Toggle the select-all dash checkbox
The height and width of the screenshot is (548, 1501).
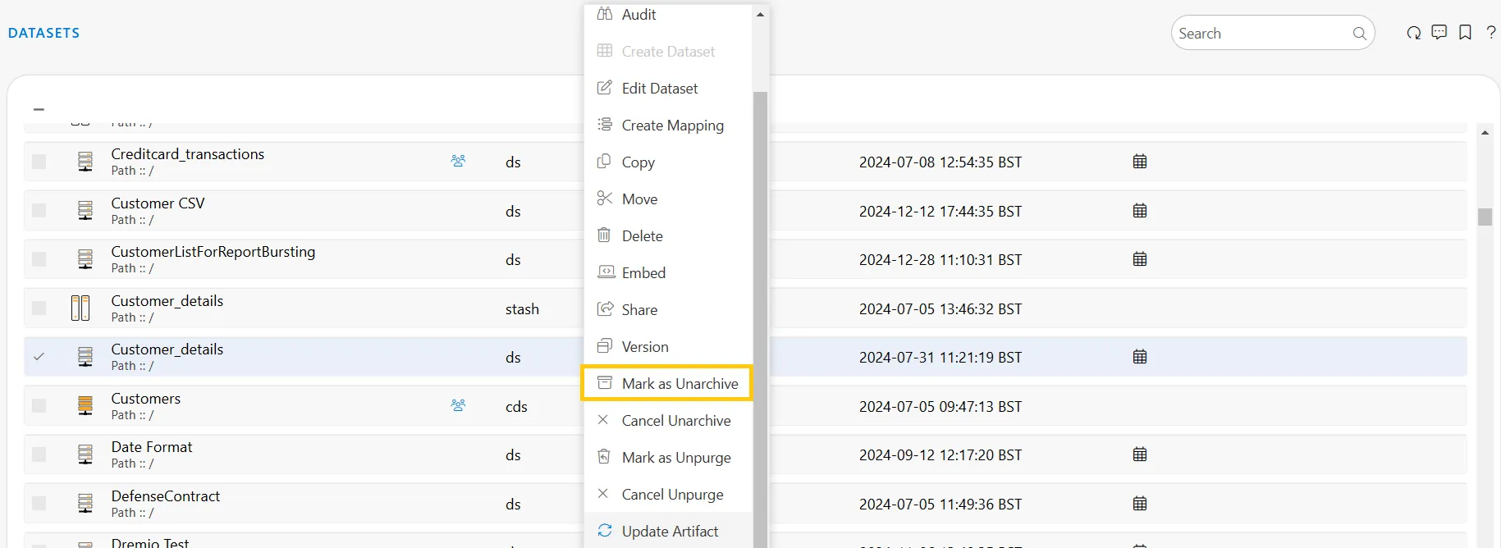point(39,109)
